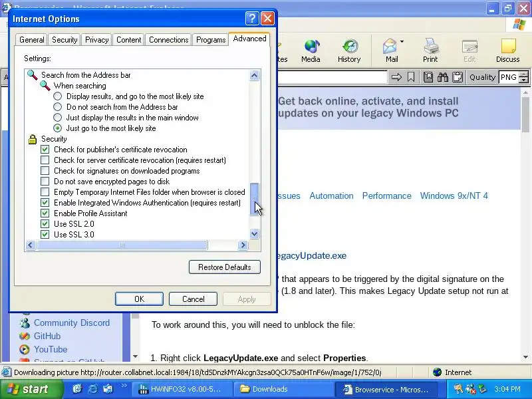This screenshot has width=532, height=399.
Task: Switch to the Programs tab
Action: [x=211, y=40]
